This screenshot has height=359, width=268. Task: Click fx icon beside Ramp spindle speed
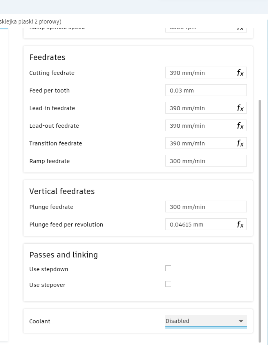(x=240, y=29)
